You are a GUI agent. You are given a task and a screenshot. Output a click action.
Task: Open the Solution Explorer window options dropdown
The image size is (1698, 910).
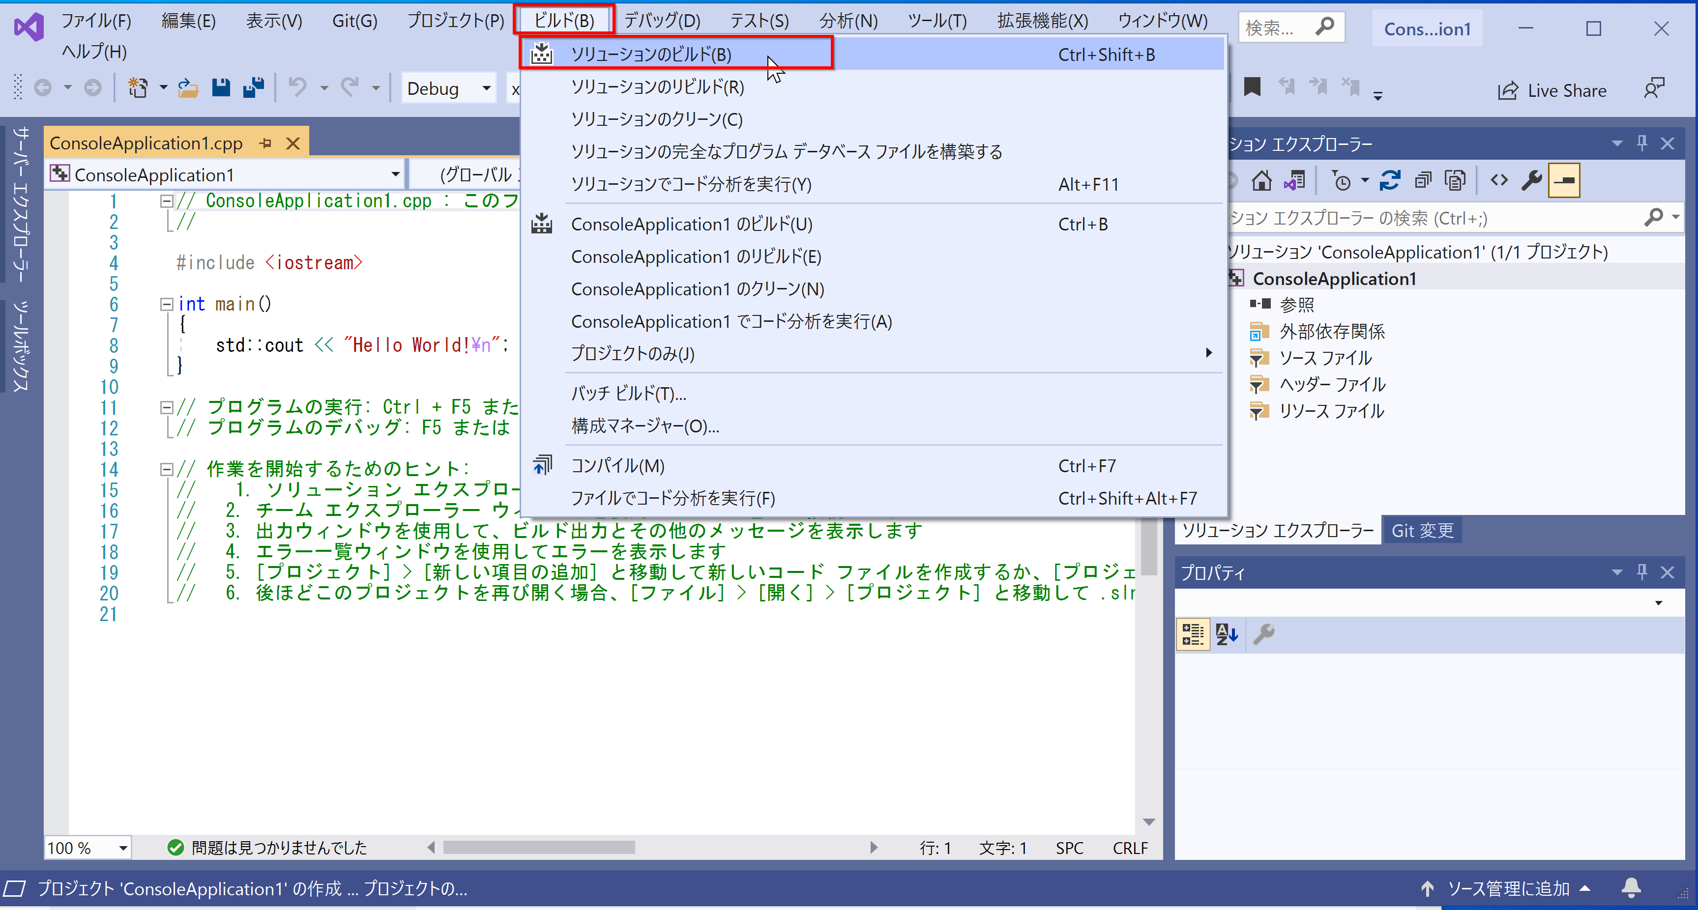(1616, 143)
